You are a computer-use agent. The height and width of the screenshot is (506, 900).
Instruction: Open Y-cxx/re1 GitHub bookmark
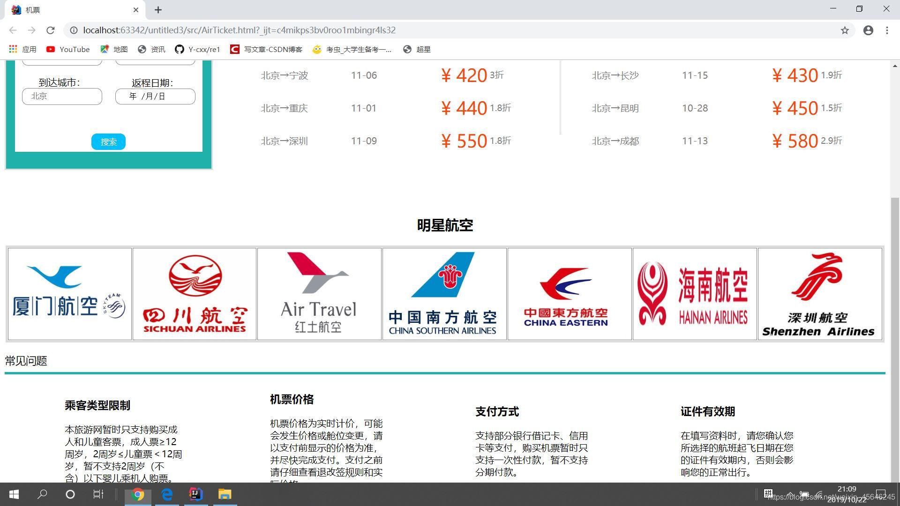(x=197, y=49)
